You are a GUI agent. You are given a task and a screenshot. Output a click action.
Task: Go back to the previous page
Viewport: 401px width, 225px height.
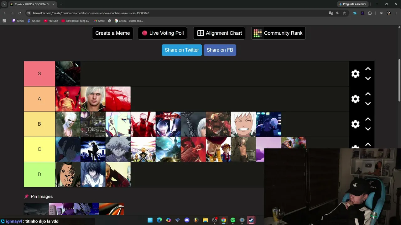5,13
